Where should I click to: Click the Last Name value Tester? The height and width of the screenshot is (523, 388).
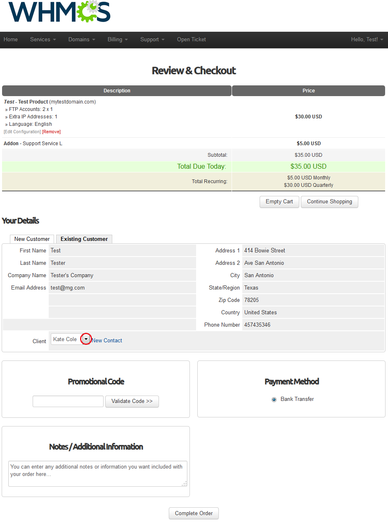click(58, 263)
